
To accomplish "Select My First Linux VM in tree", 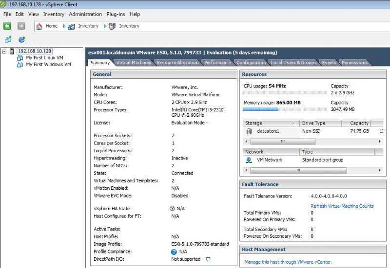I will point(44,58).
